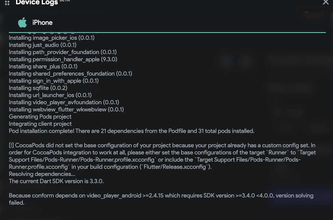Viewport: 333px width, 220px height.
Task: Click the BETA badge beside the title
Action: (x=65, y=1)
